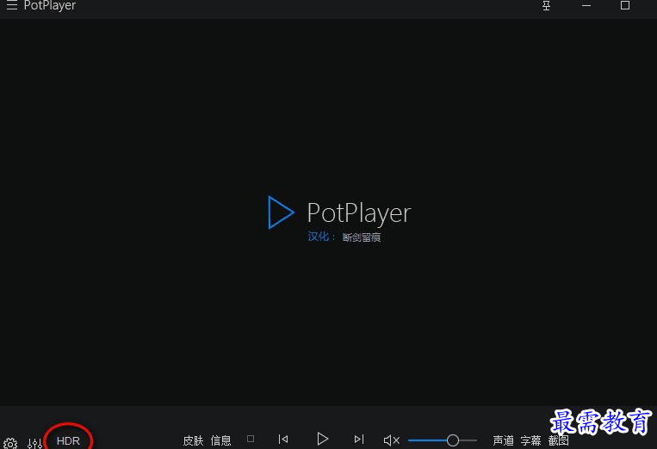
Task: Open the hamburger main menu
Action: (x=11, y=6)
